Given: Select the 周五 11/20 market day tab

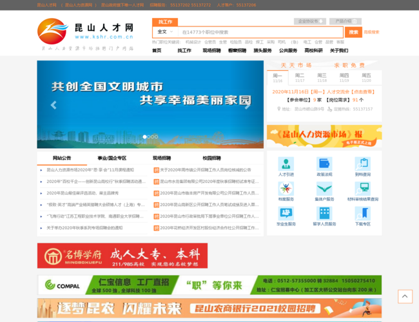Looking at the screenshot, I should [x=366, y=78].
